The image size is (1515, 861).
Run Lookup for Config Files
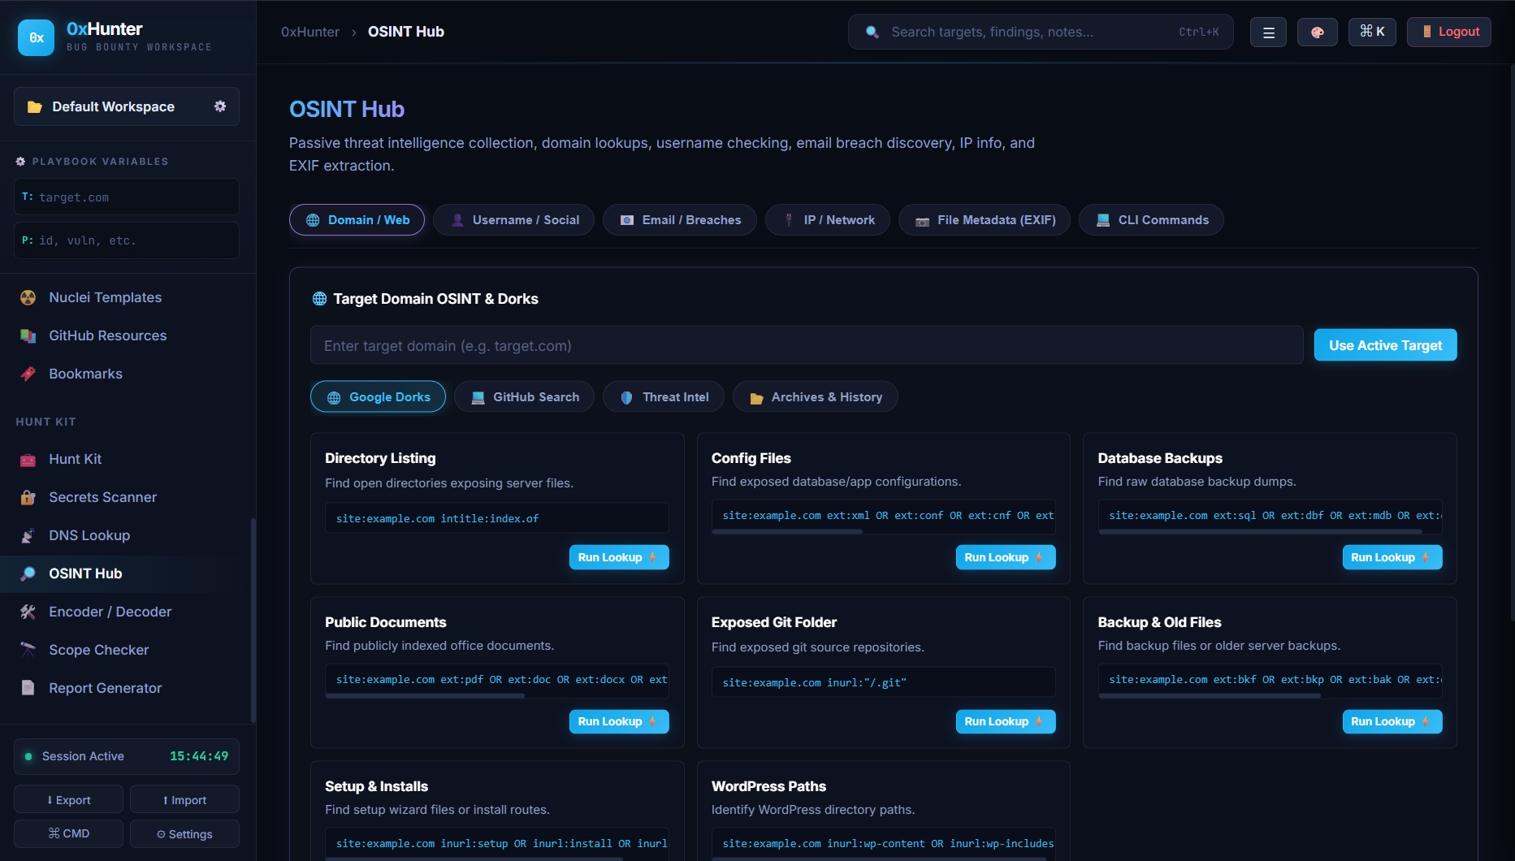coord(1006,557)
